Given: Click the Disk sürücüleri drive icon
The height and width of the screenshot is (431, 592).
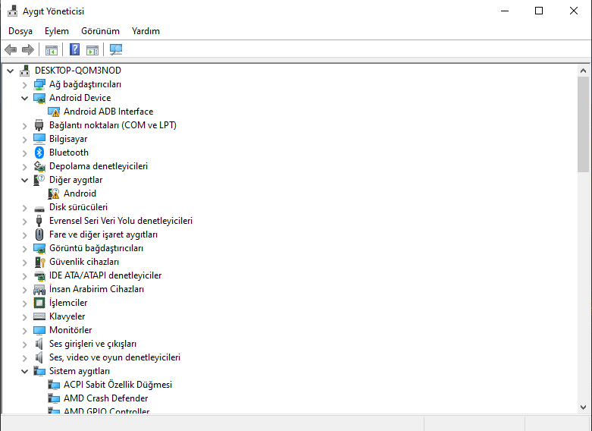Looking at the screenshot, I should (x=39, y=208).
